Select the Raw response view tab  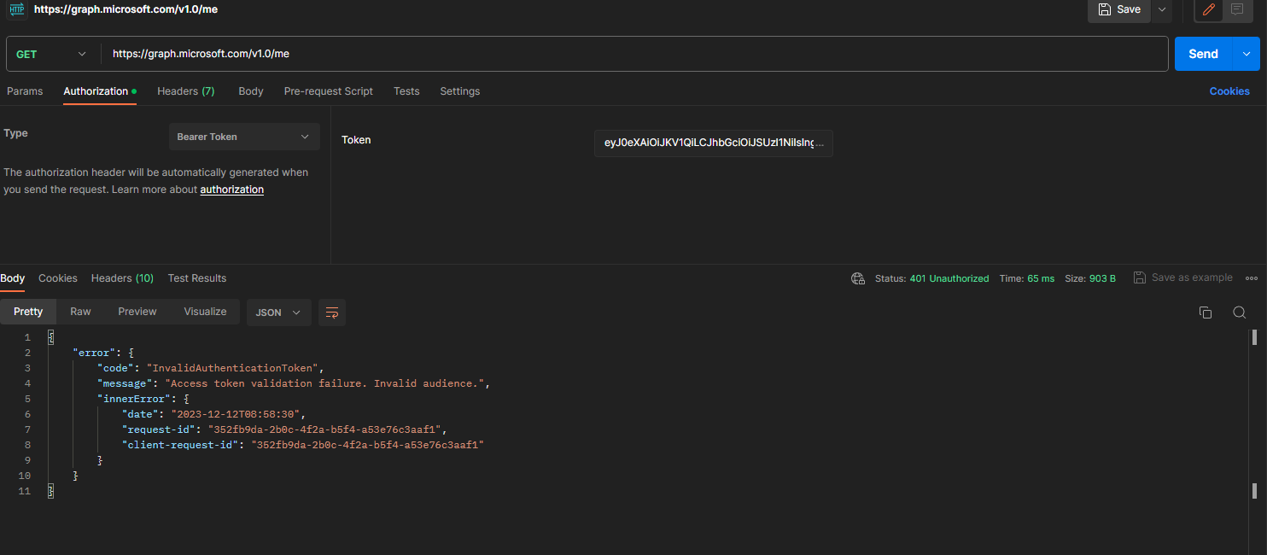pos(80,312)
